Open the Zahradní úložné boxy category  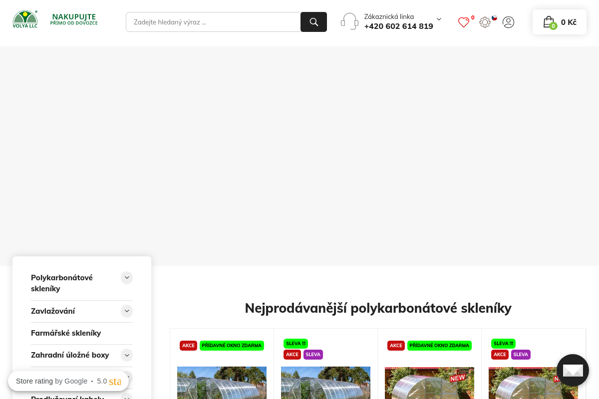point(70,355)
